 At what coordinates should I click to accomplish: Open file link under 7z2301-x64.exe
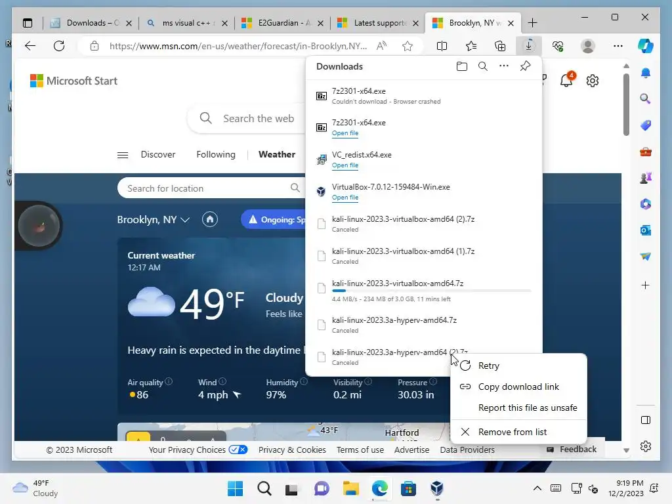tap(345, 133)
